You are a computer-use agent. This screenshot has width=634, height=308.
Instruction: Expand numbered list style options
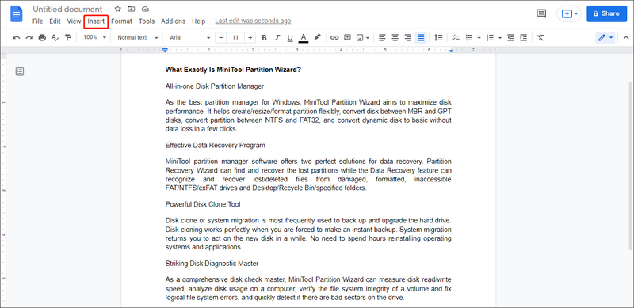[x=500, y=37]
